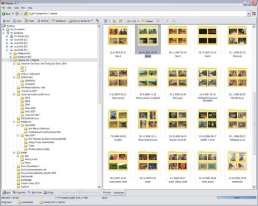This screenshot has width=258, height=206.
Task: Click the folder tree scroll up arrow
Action: 99,26
